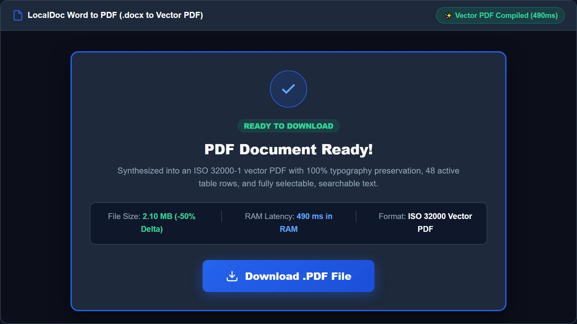Screen dimensions: 577x324
Task: Select the 'PDF Document Ready!' heading
Action: pos(288,150)
